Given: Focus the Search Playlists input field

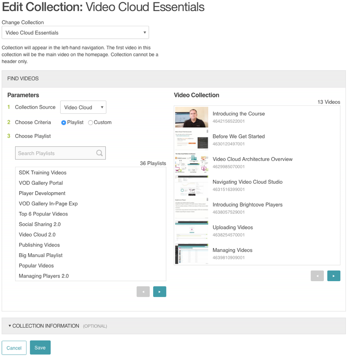Looking at the screenshot, I should [60, 153].
